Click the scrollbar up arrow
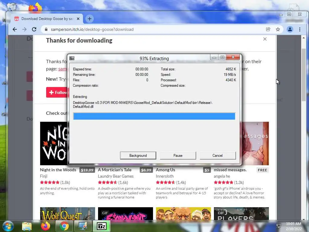Screen dimensions: 309x232 pos(304,38)
